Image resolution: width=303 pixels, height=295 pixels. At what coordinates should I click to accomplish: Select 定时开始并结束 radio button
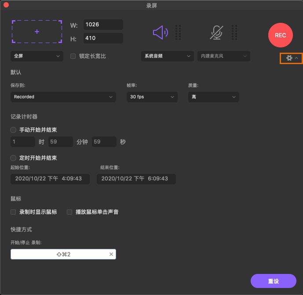pos(13,158)
